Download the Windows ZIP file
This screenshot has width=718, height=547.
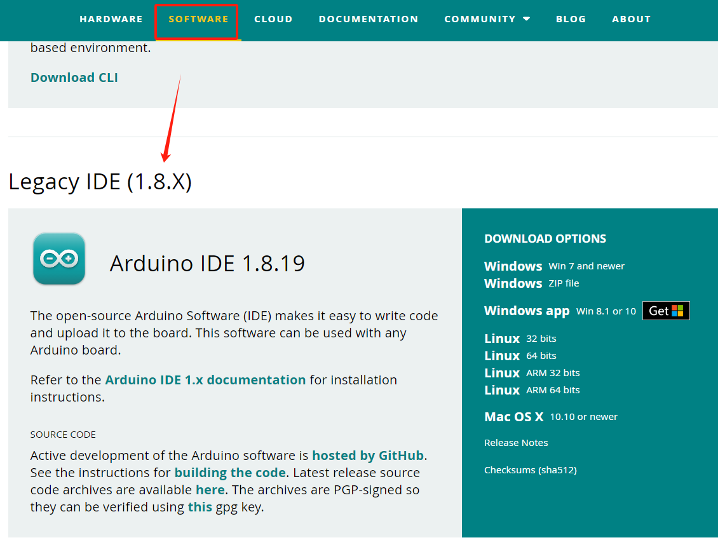tap(531, 283)
